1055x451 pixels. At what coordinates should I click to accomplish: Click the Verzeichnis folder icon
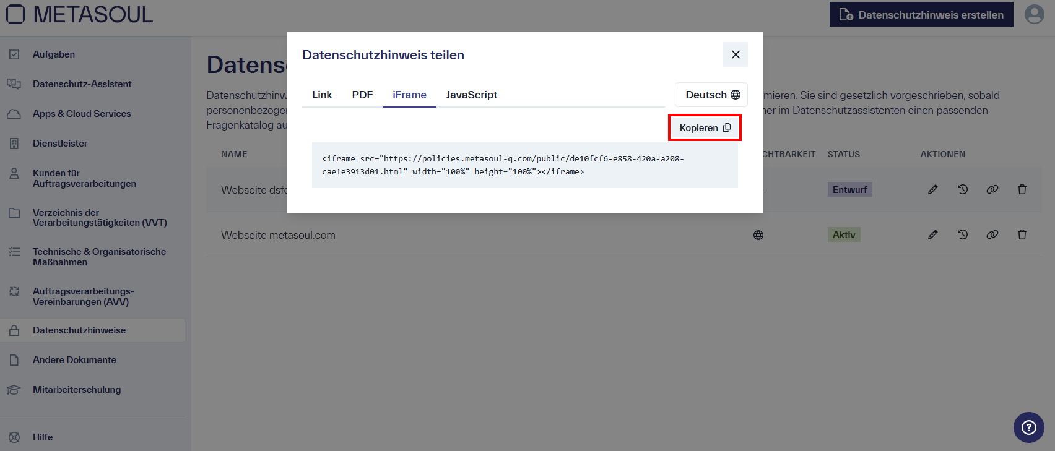[x=14, y=213]
